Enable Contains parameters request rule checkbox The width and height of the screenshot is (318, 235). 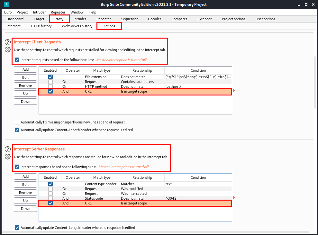coord(50,82)
